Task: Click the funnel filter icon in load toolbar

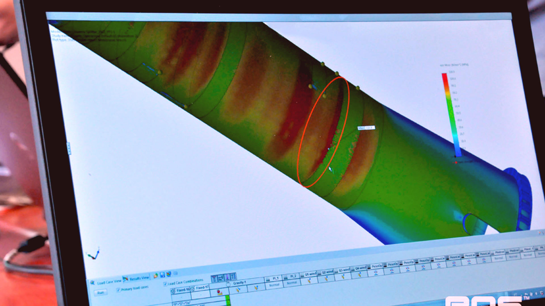Action: (214, 279)
